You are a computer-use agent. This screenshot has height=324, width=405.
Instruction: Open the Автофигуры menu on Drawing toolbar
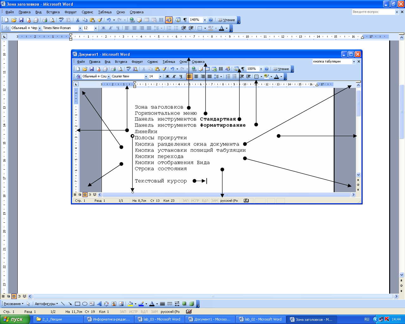(x=46, y=304)
